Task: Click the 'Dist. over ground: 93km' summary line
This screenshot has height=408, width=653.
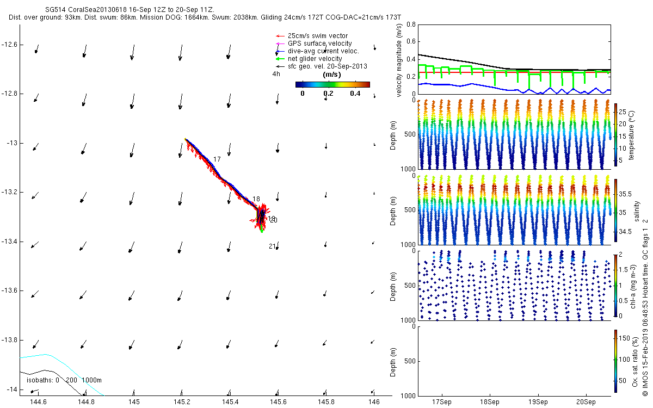Action: coord(205,17)
